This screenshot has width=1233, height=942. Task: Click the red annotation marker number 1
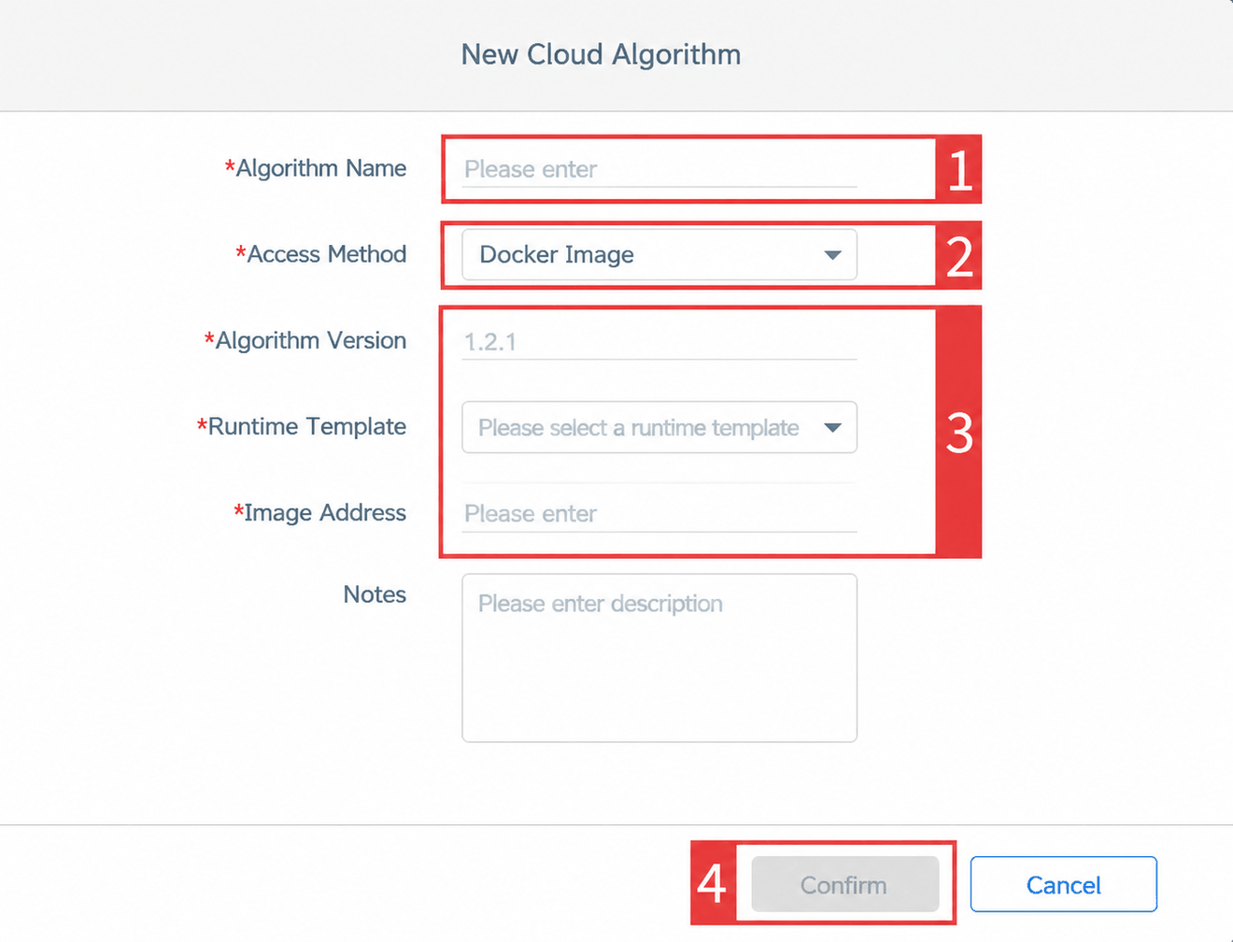[x=959, y=170]
